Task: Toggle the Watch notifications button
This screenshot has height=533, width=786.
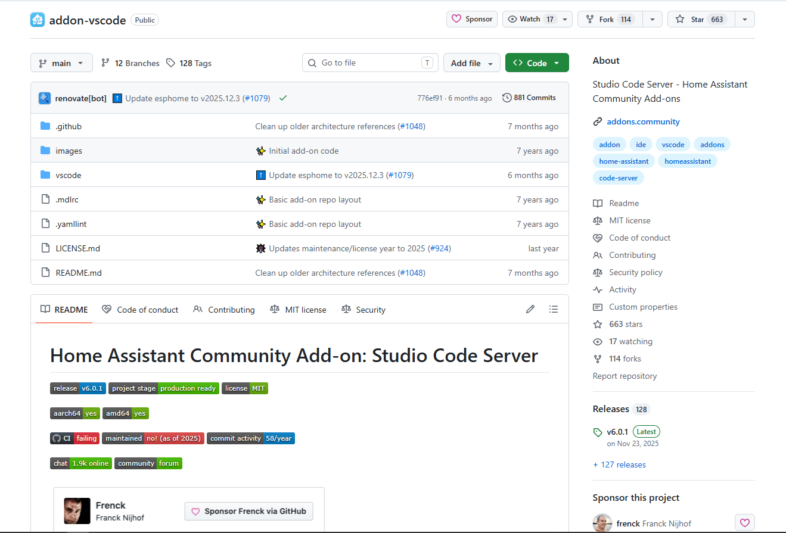Action: pos(538,19)
